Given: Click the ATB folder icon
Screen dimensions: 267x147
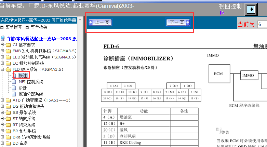Looking at the screenshot, I should [x=8, y=100].
